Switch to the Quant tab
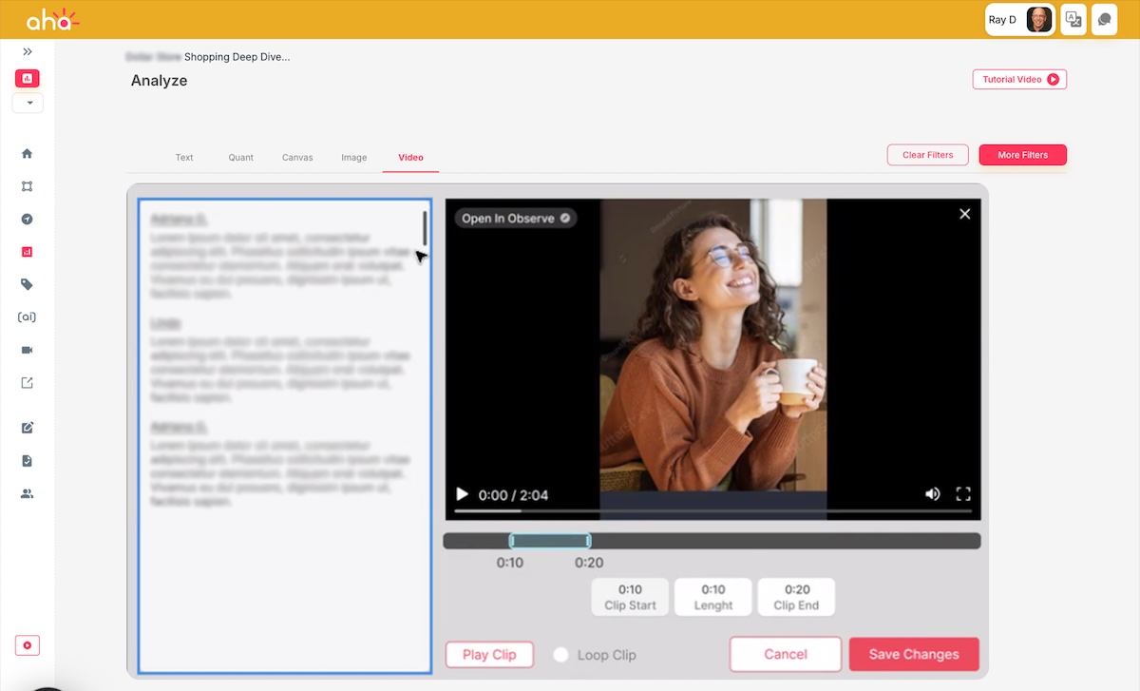The width and height of the screenshot is (1140, 691). (x=241, y=158)
